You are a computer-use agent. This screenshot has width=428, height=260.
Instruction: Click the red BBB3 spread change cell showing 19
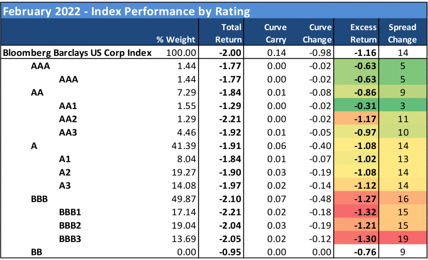(402, 239)
